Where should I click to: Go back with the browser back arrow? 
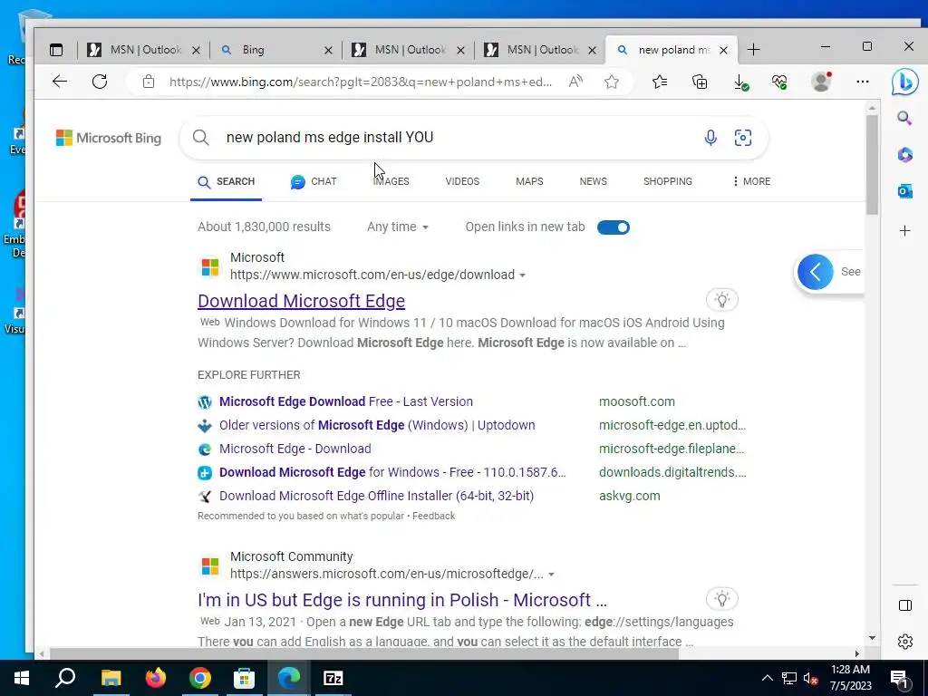tap(60, 82)
